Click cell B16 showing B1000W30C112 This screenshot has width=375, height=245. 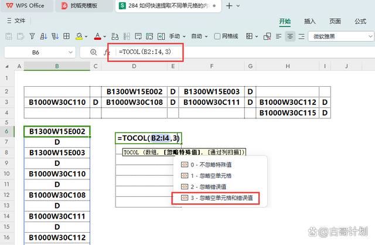57,237
